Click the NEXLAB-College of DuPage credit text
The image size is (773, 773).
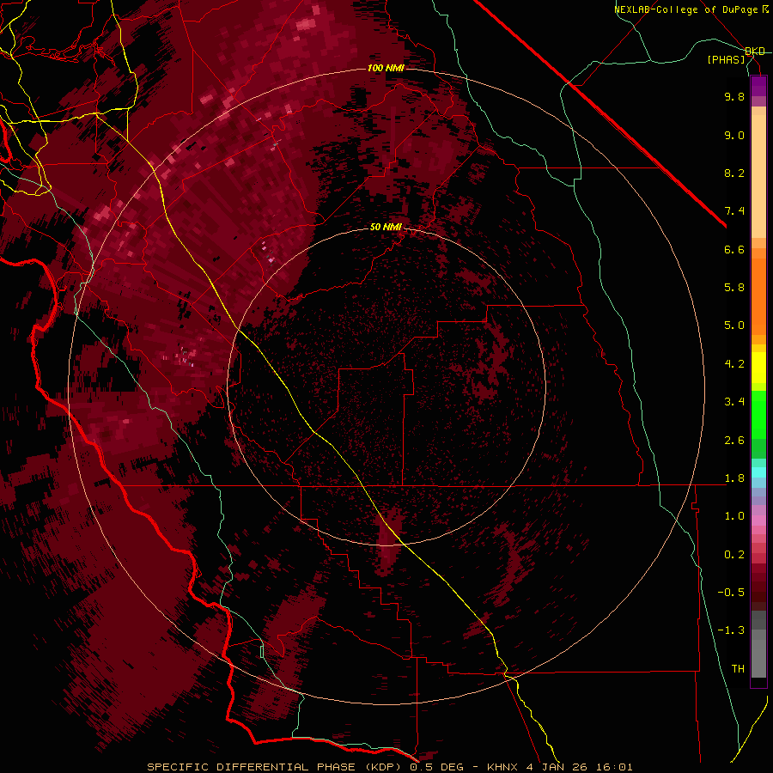coord(688,9)
